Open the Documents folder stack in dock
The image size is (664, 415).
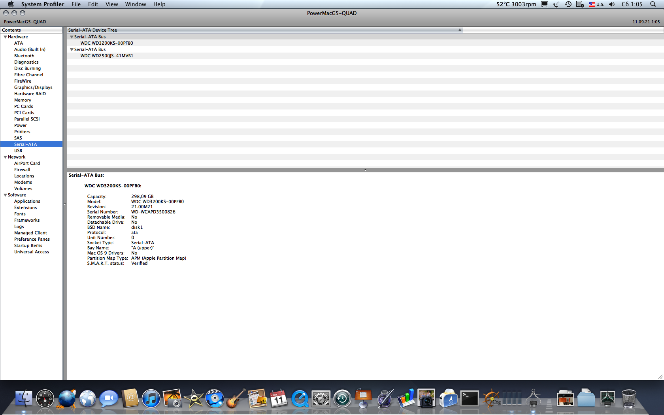[586, 398]
